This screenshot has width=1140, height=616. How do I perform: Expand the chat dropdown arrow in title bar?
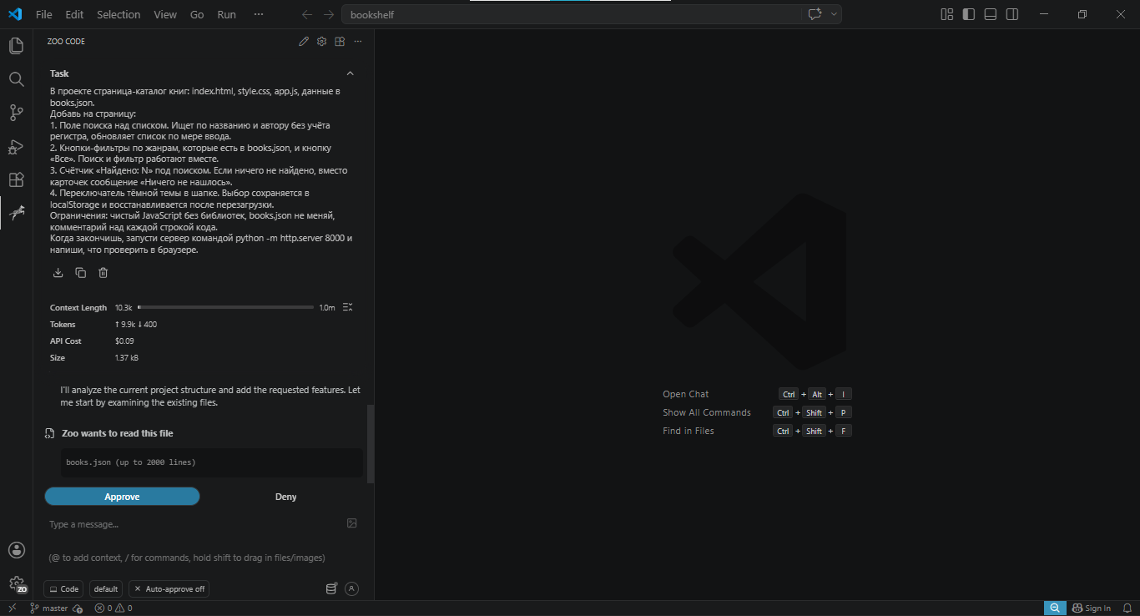[x=834, y=14]
